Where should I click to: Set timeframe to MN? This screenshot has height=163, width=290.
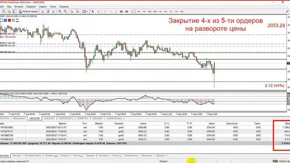point(182,11)
